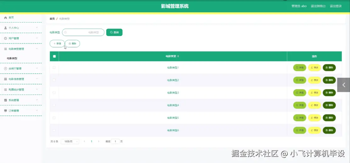Click the dark 删除 button for 电影类型1
Viewport: 350px width, 163px height.
pos(329,68)
